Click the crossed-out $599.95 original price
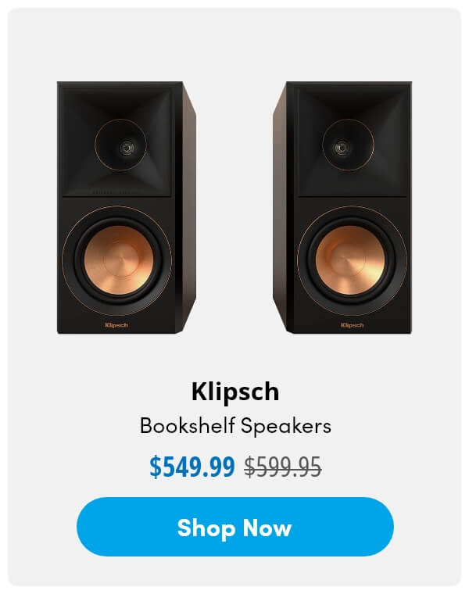Viewport: 469px width, 594px height. (283, 467)
